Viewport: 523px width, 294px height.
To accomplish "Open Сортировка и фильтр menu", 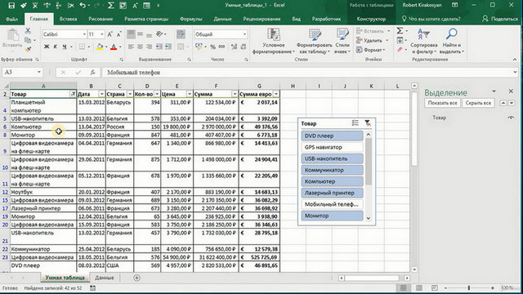I will point(424,41).
